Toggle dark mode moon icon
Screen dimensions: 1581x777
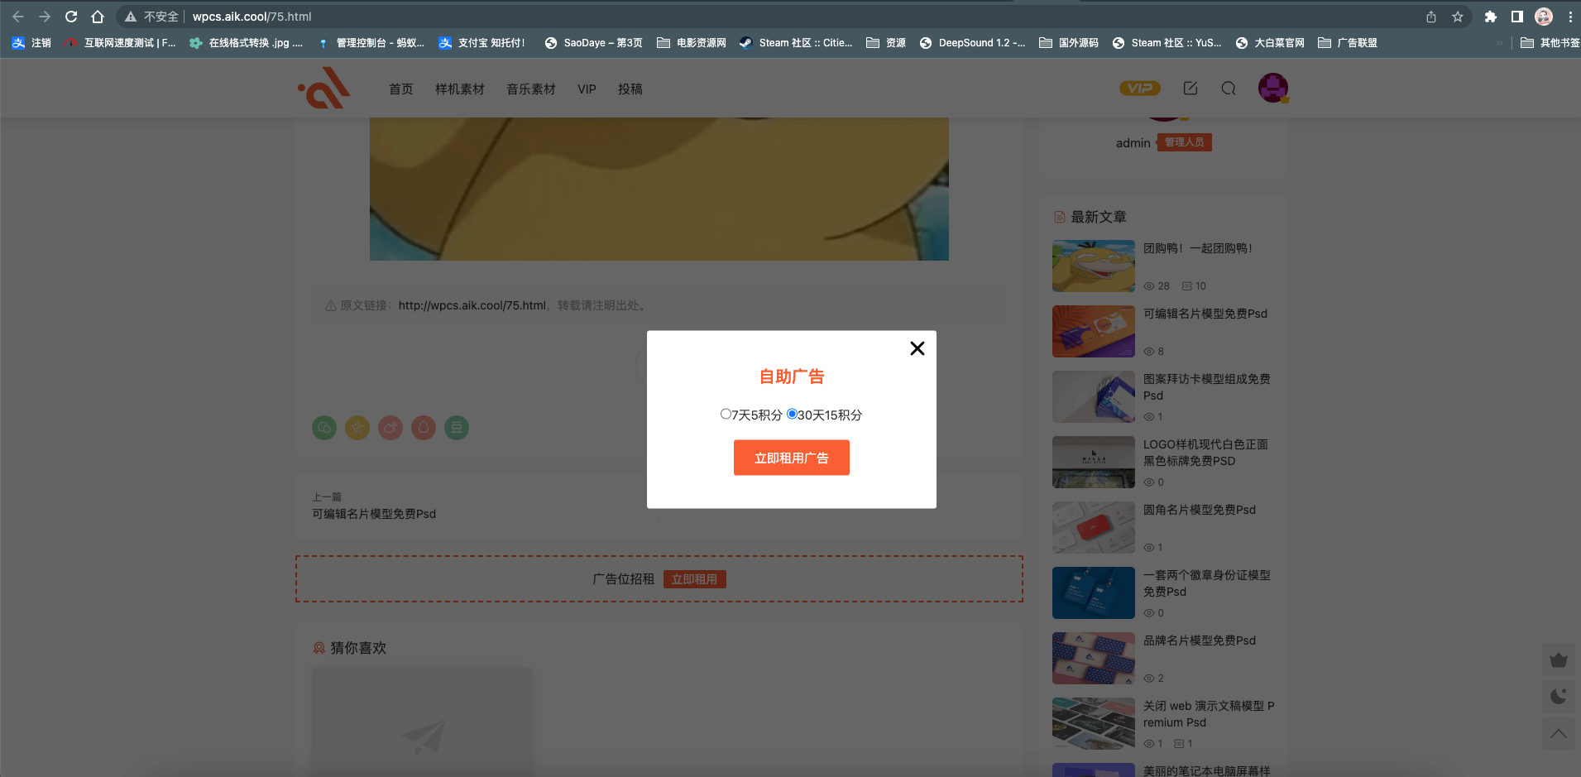1559,696
